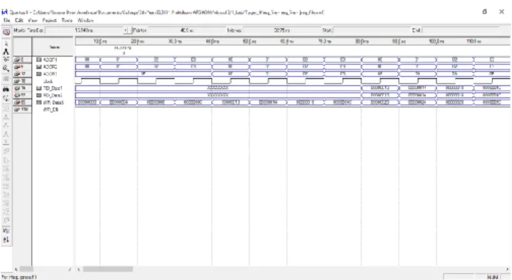This screenshot has width=512, height=280.
Task: Open the Window menu
Action: 85,20
